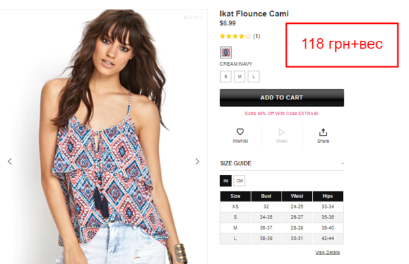Open the review count (1) link

coord(256,36)
